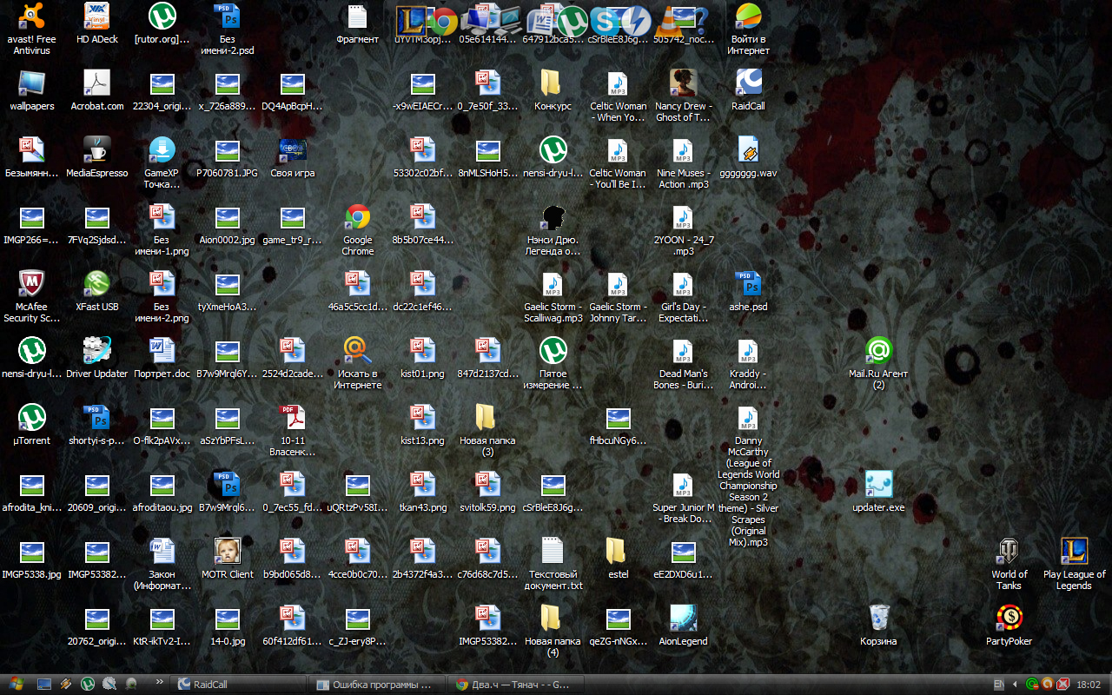This screenshot has height=695, width=1112.
Task: Click the taskbar clock showing 18:02
Action: 1089,685
